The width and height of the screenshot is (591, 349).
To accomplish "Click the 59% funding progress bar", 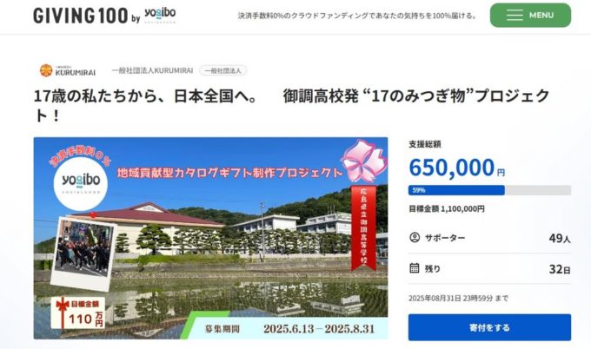I will 489,190.
